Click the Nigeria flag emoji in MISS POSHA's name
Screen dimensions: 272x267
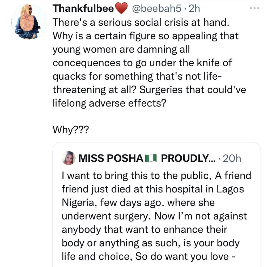150,158
